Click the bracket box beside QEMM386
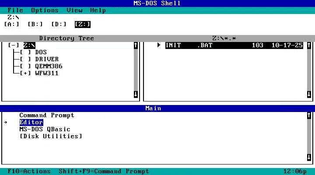Viewport: 315px width, 175px height. pyautogui.click(x=25, y=66)
